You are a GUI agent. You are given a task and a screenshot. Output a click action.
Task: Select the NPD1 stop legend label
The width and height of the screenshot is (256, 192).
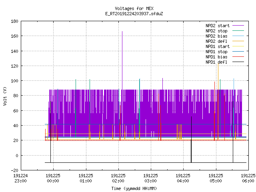point(216,52)
